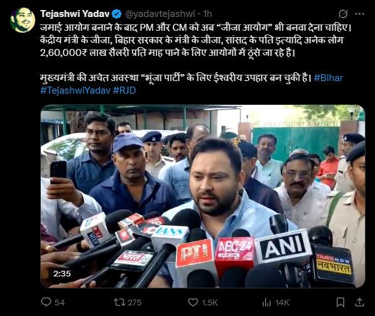The image size is (375, 316).
Task: Open the #TejashwiYadav hashtag link
Action: coord(75,90)
